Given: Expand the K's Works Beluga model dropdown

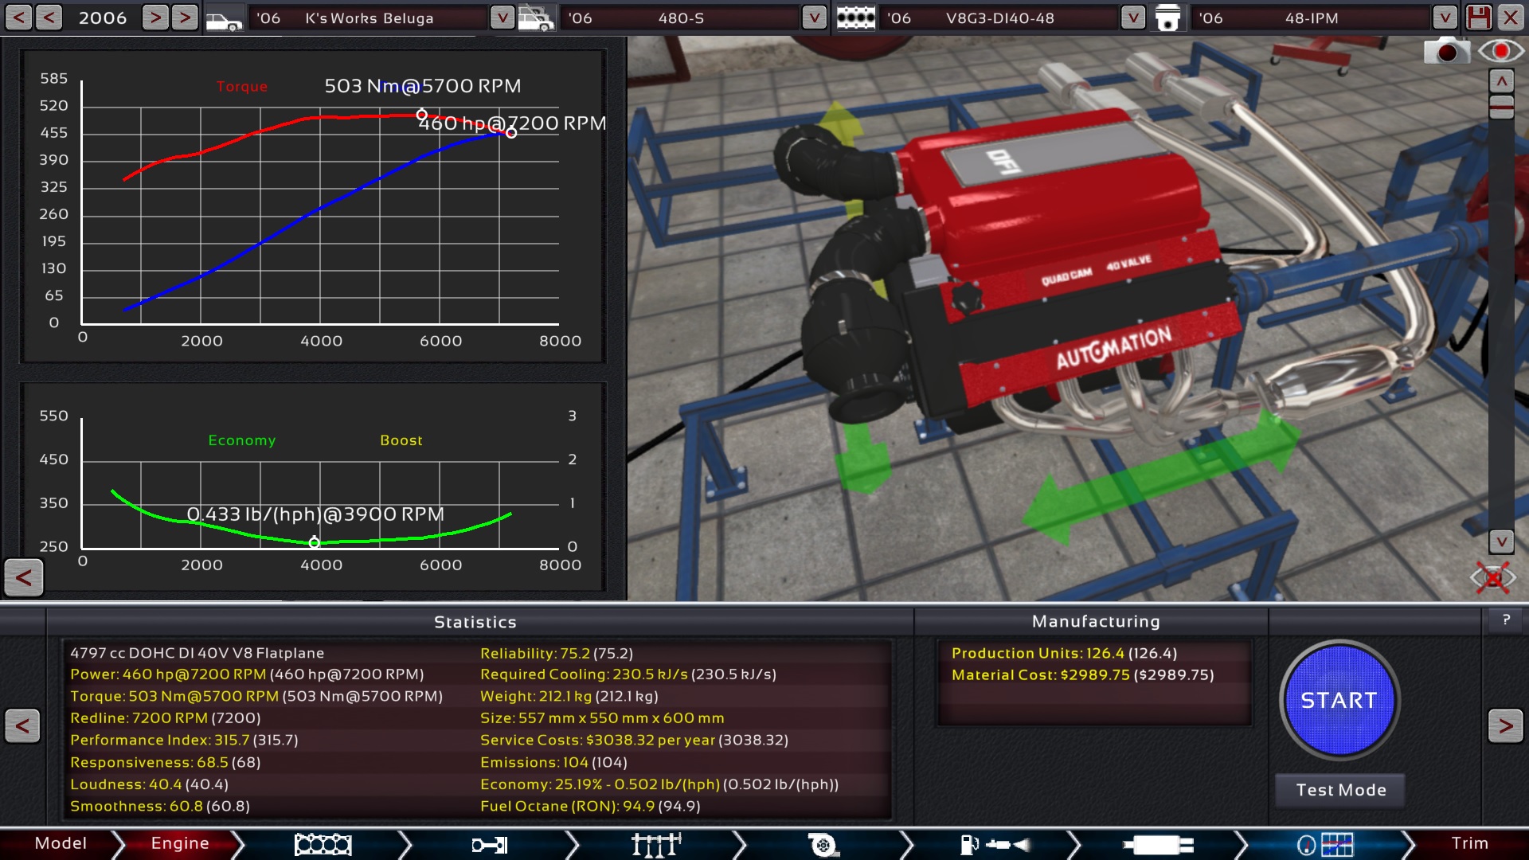Looking at the screenshot, I should coord(502,18).
